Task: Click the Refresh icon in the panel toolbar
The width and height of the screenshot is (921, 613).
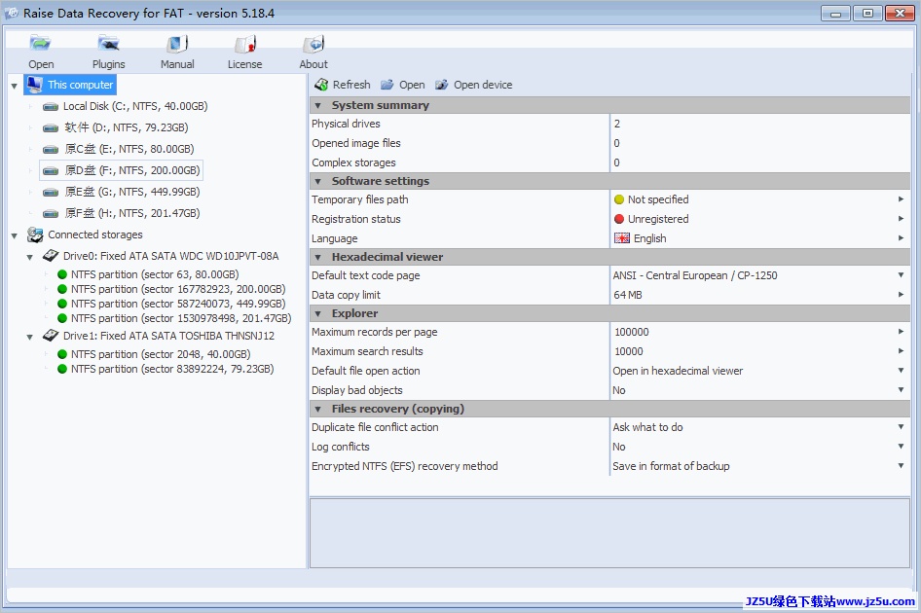Action: click(321, 85)
